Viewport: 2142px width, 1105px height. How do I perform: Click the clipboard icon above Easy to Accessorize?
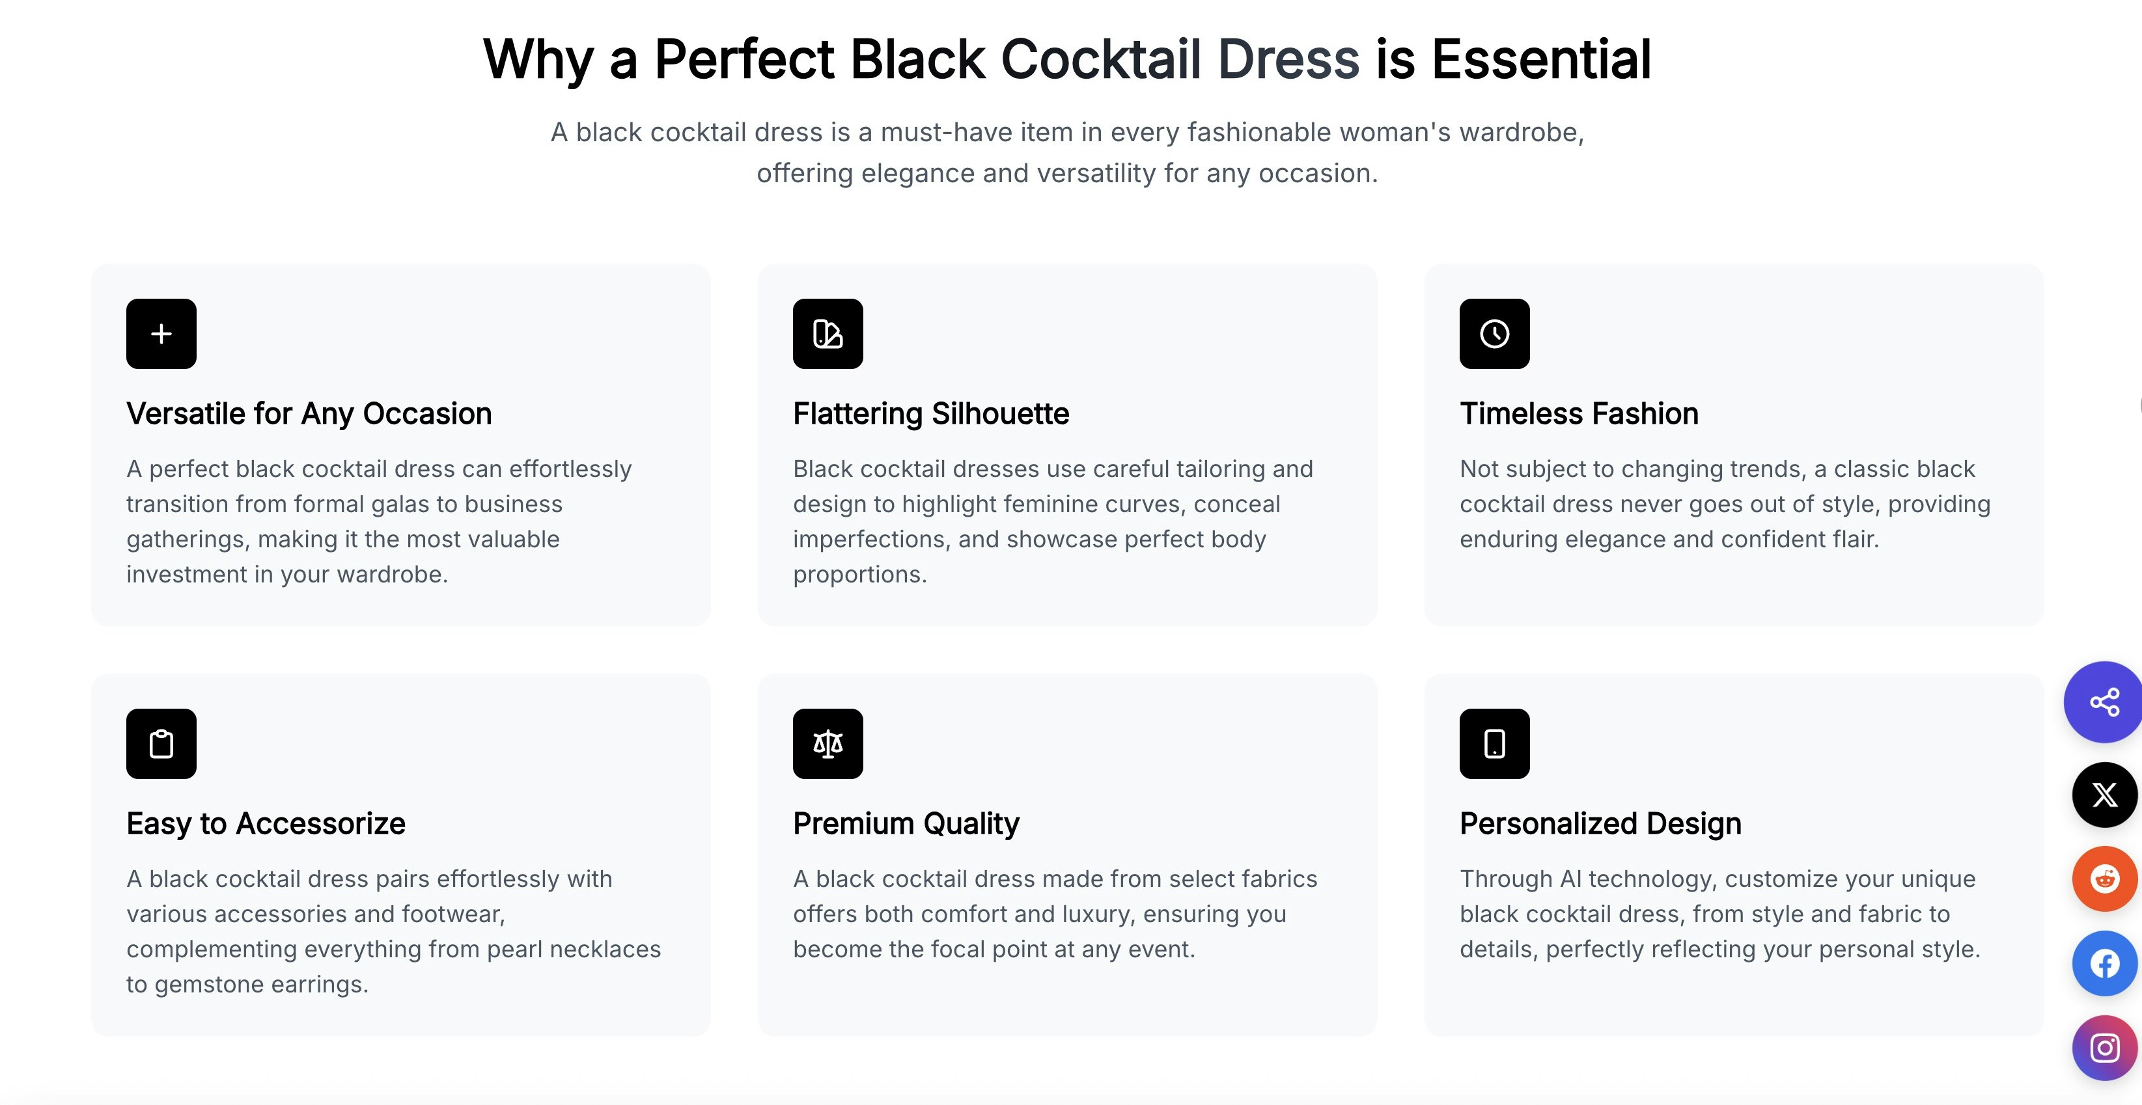click(x=161, y=743)
